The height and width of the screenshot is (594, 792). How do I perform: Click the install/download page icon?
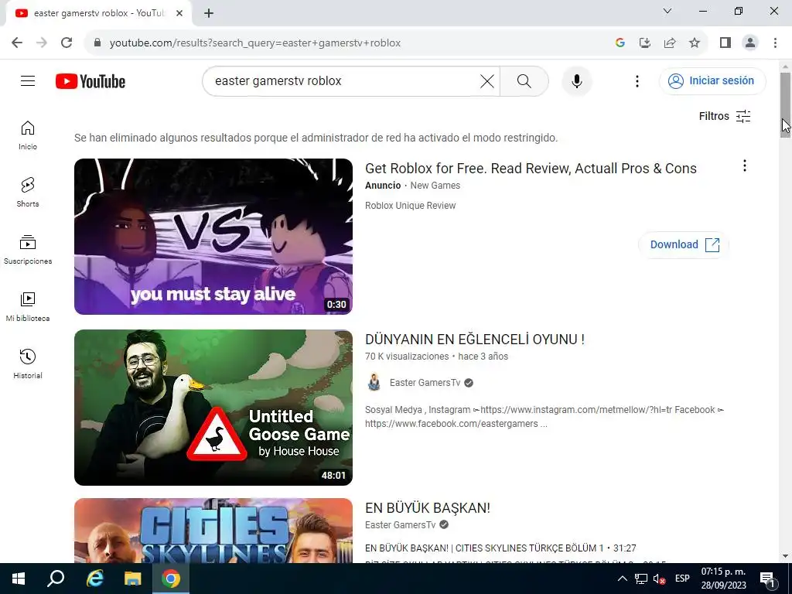[x=645, y=43]
